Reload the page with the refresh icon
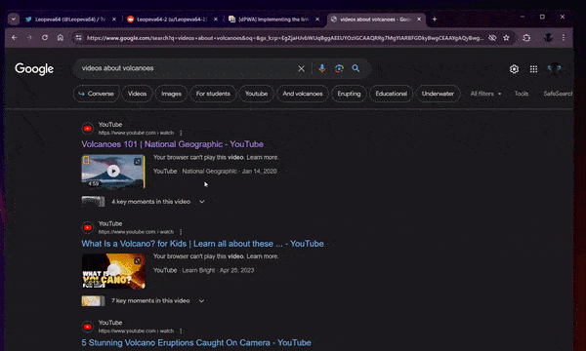This screenshot has height=351, width=586. (45, 38)
